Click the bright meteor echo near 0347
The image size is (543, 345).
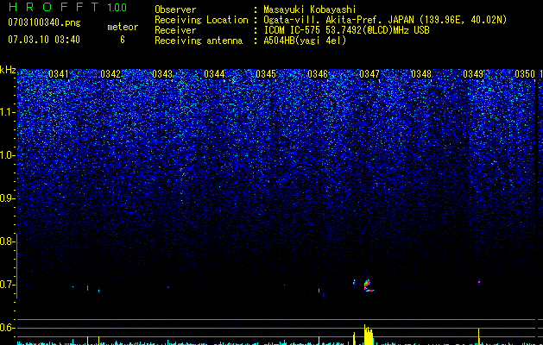[x=368, y=285]
